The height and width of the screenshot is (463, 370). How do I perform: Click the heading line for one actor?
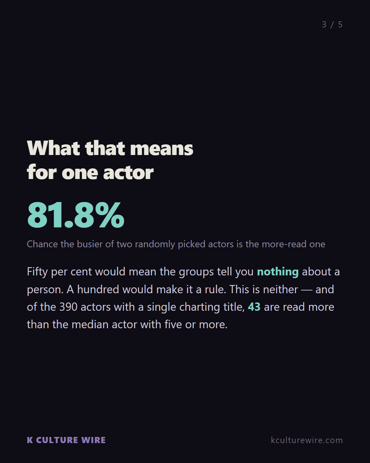point(90,172)
